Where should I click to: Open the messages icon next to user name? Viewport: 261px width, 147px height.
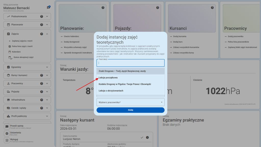48,8
